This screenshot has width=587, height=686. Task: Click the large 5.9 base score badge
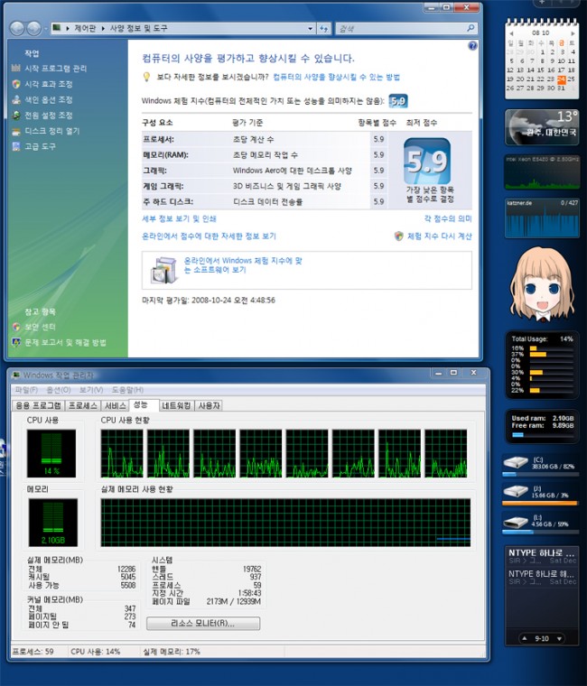(425, 163)
